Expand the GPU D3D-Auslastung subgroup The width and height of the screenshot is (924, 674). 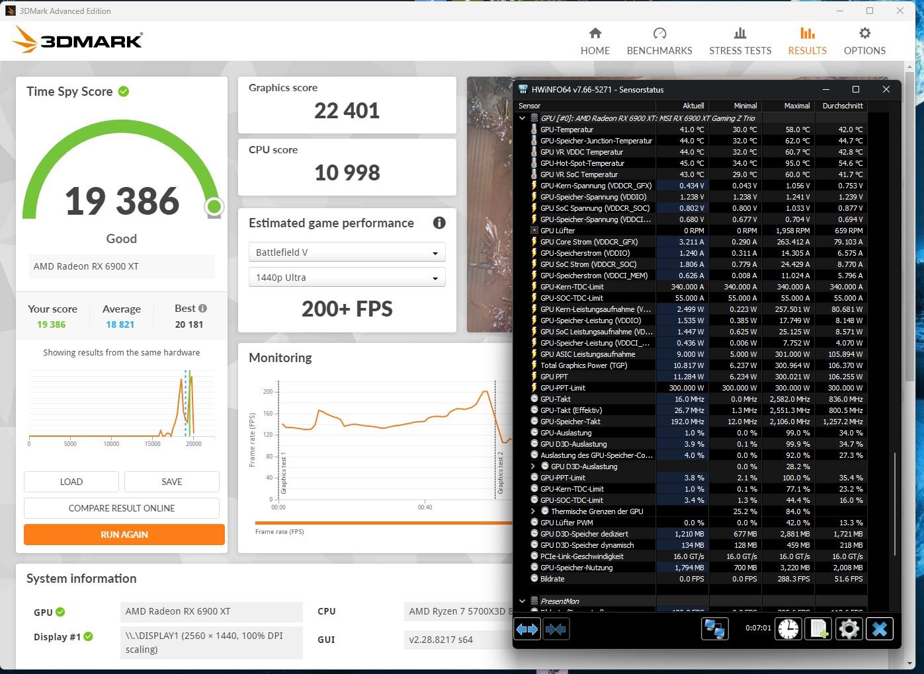[x=533, y=467]
